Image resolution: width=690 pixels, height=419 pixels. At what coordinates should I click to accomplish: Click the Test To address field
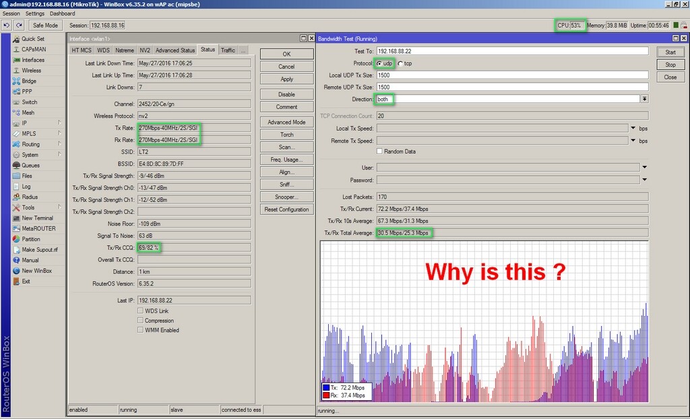[512, 51]
